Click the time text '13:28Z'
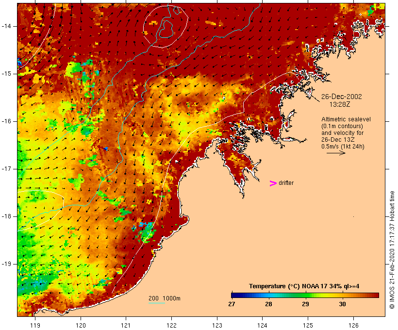The width and height of the screenshot is (398, 330). (x=340, y=104)
